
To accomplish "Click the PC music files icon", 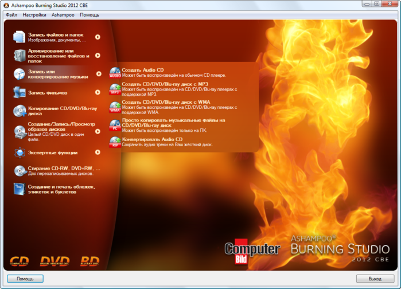I will [x=115, y=125].
